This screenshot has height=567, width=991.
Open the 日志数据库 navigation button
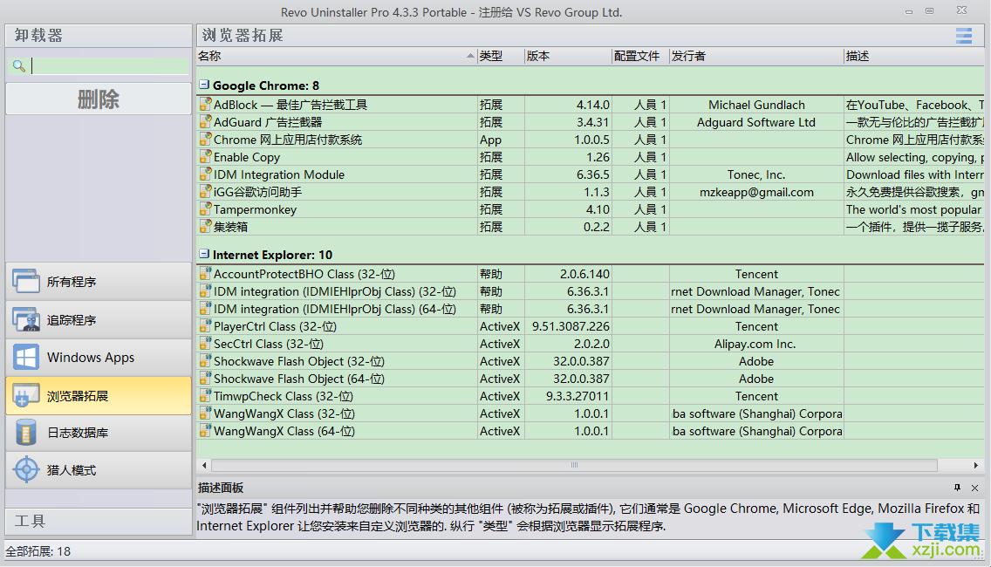pos(99,433)
